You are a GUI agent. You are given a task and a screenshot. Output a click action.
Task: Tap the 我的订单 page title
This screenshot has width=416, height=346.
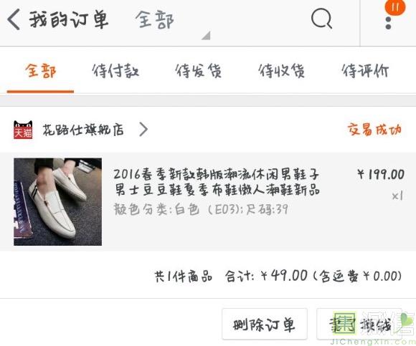click(x=68, y=19)
